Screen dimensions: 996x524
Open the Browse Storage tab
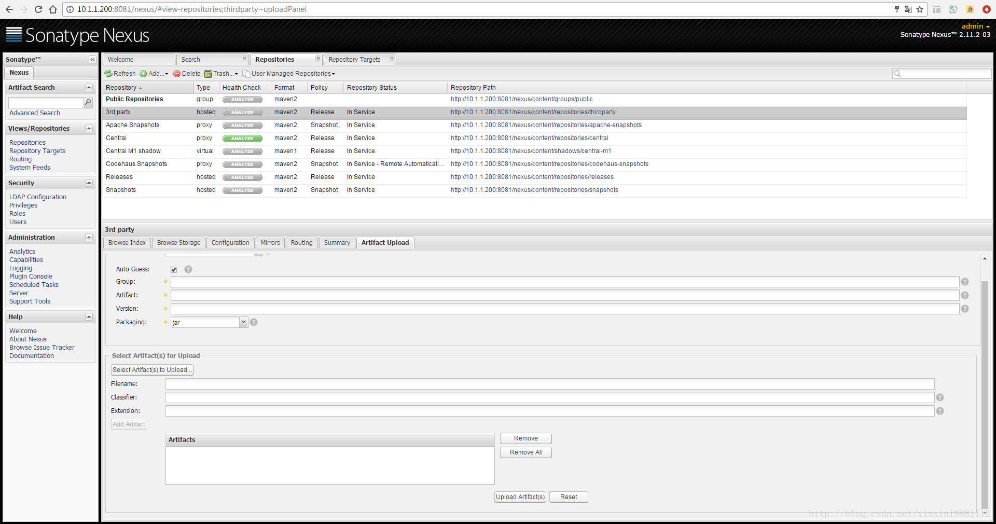tap(178, 243)
